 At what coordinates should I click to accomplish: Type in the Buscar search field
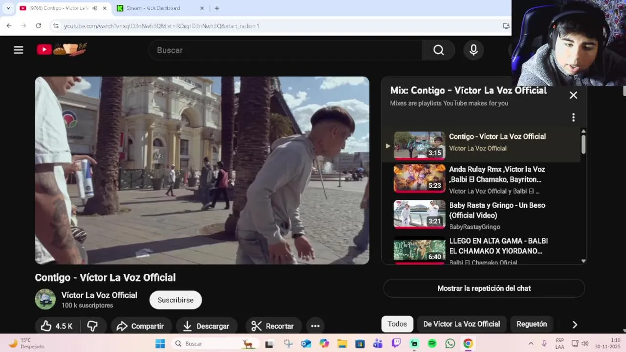point(286,50)
